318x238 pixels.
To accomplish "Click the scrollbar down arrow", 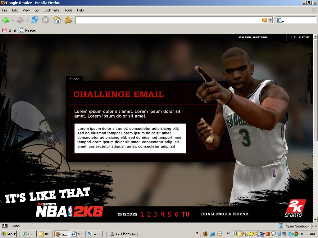I will tap(316, 220).
